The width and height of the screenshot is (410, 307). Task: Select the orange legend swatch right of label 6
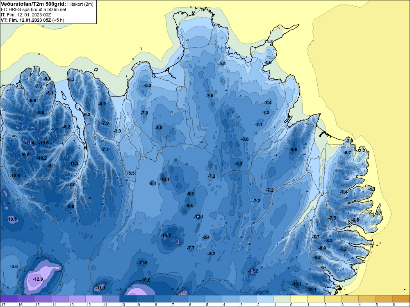point(401,299)
